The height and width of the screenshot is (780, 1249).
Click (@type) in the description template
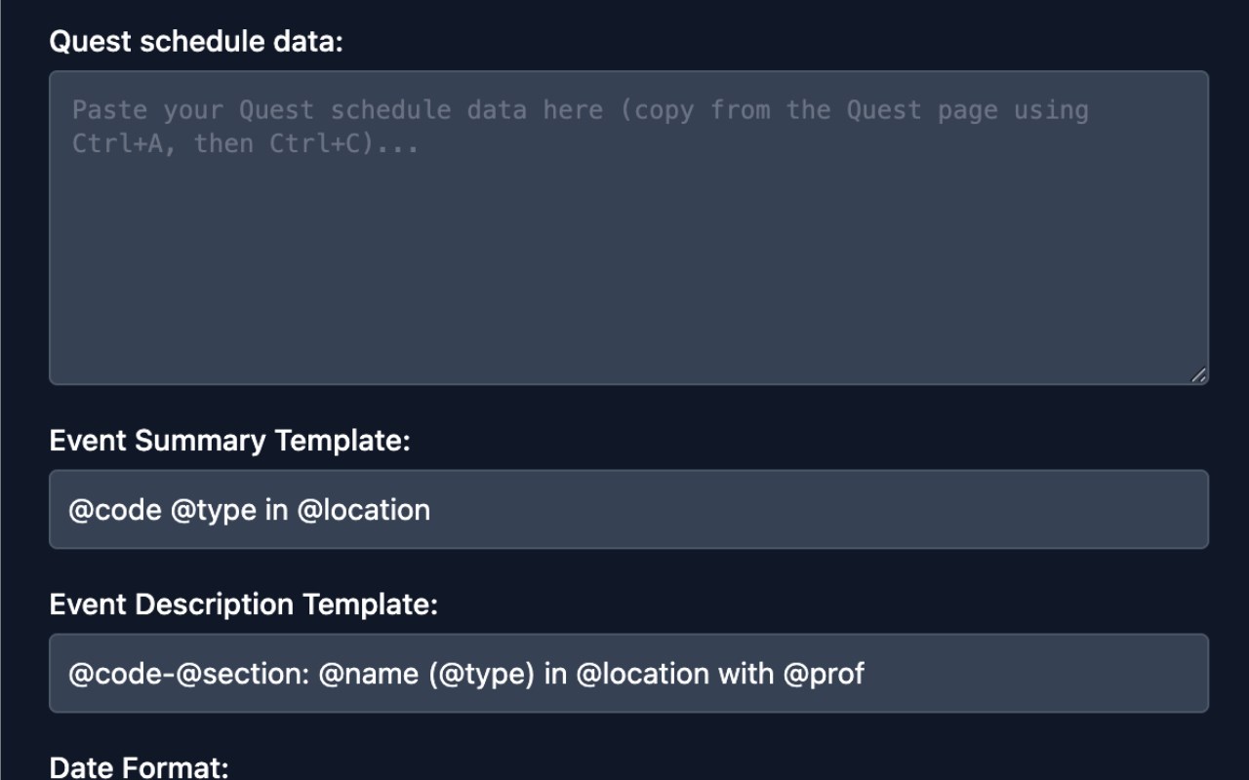(x=481, y=674)
